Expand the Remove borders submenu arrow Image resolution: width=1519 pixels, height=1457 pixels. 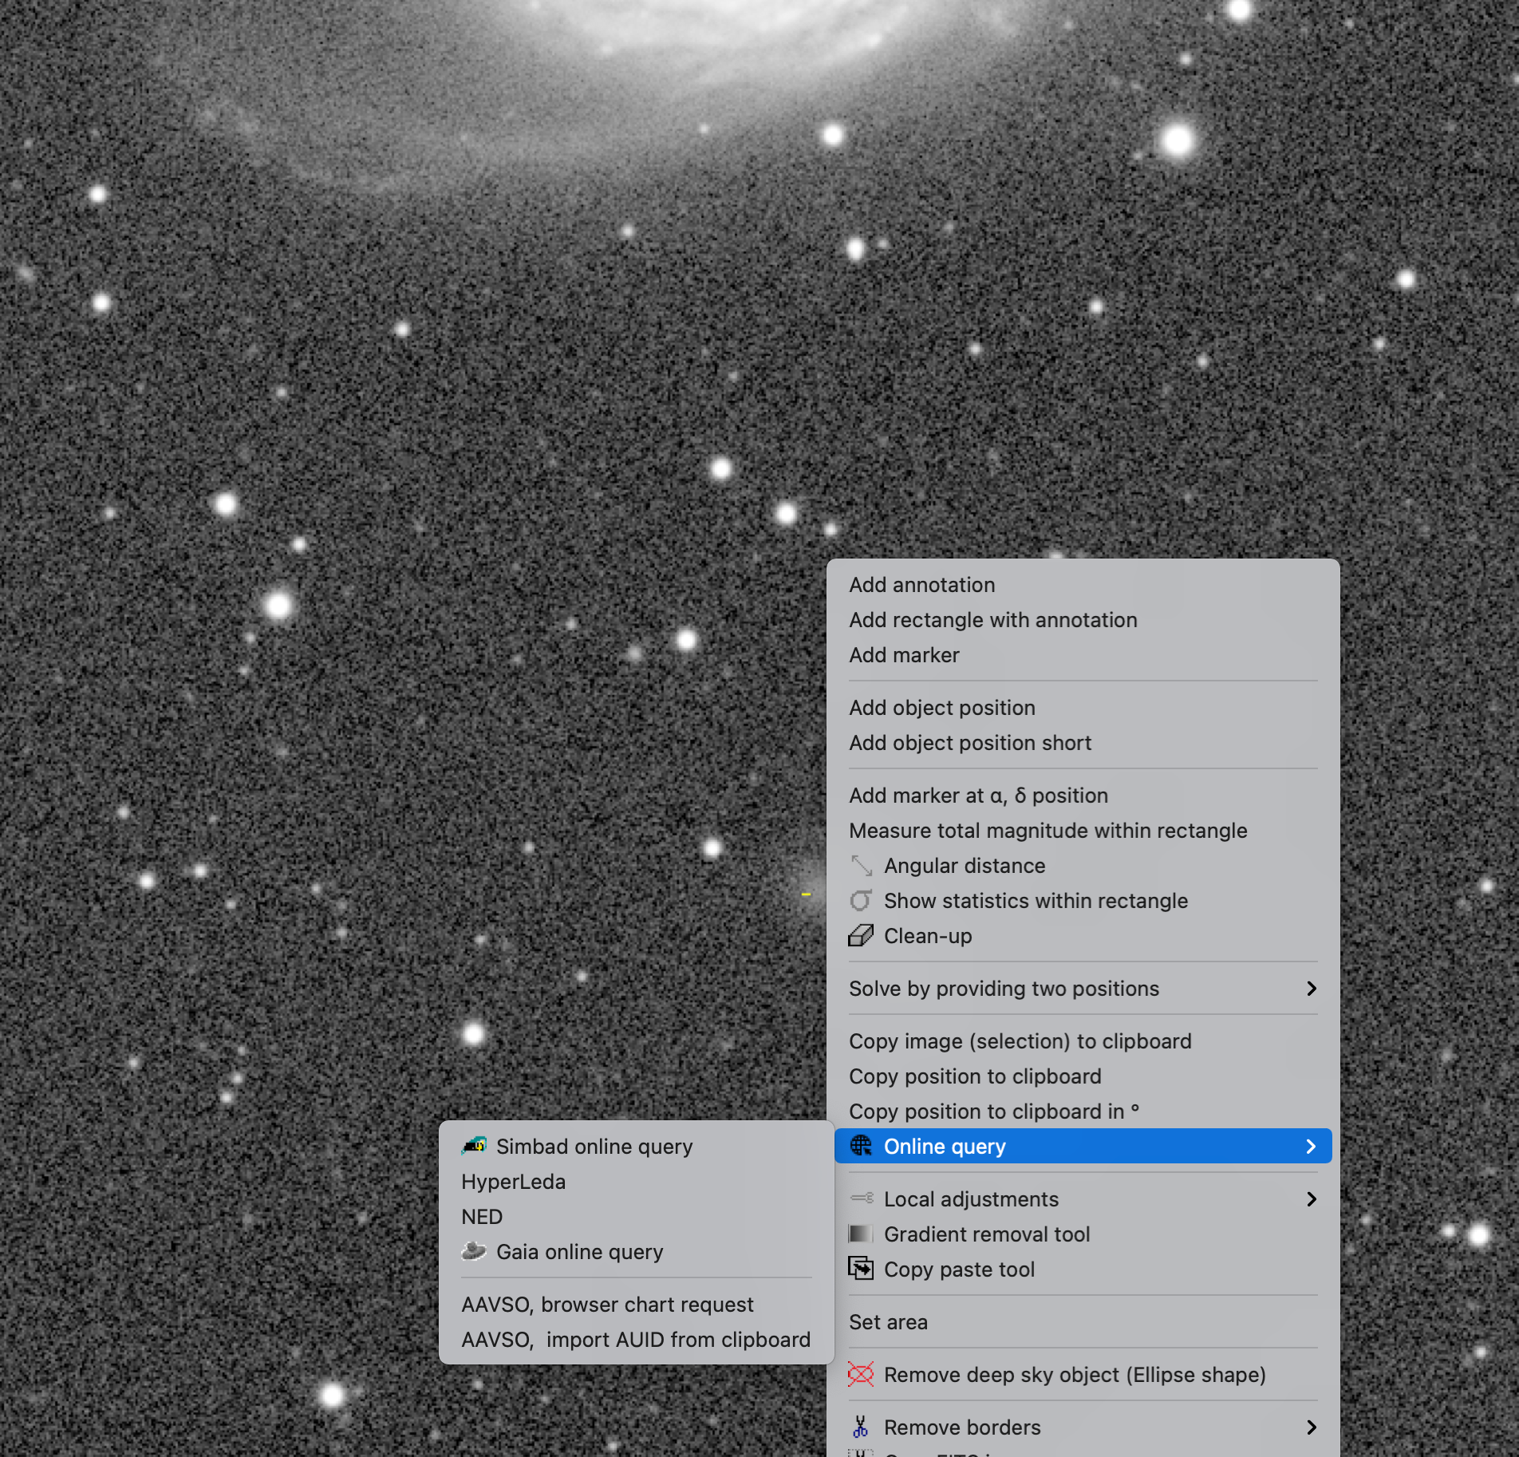point(1311,1427)
